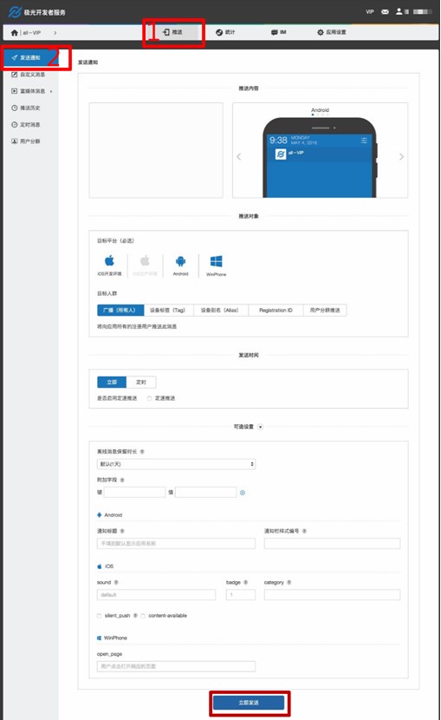Enable the 定速推送 checkbox
Screen dimensions: 441x720
[x=149, y=398]
